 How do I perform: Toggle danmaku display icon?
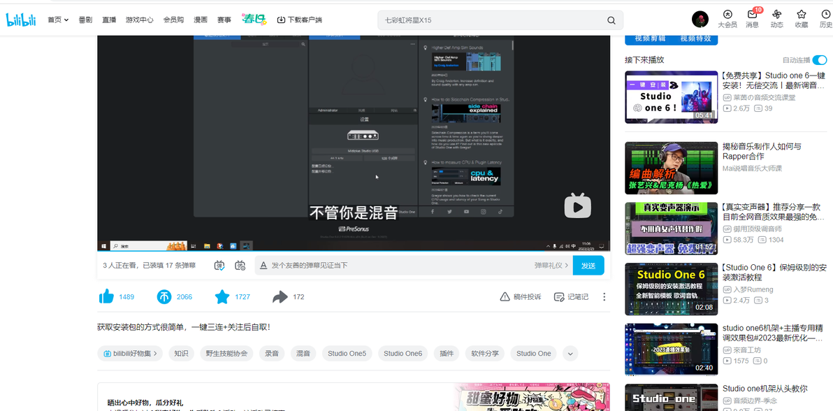tap(220, 266)
